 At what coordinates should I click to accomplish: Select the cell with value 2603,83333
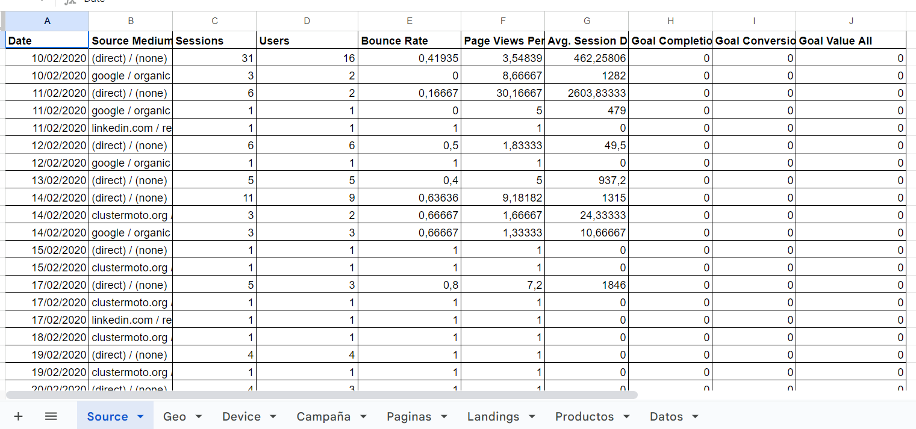[x=587, y=93]
